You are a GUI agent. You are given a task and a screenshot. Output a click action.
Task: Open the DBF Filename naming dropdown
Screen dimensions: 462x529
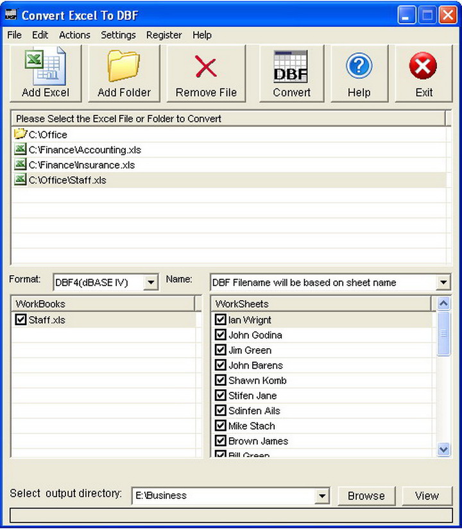[x=443, y=282]
